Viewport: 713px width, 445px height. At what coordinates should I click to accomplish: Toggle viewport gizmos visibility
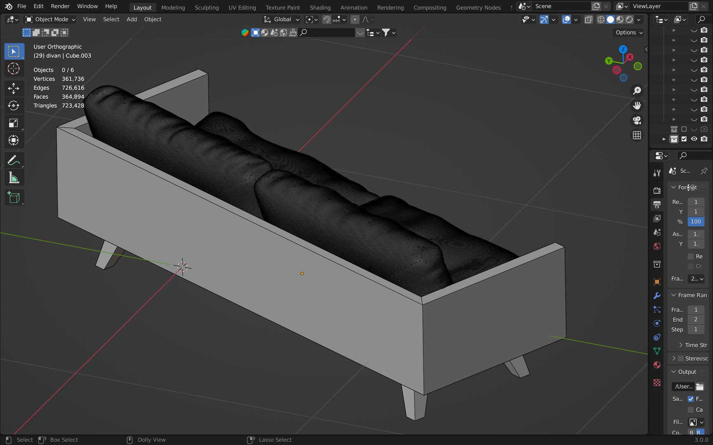(544, 19)
